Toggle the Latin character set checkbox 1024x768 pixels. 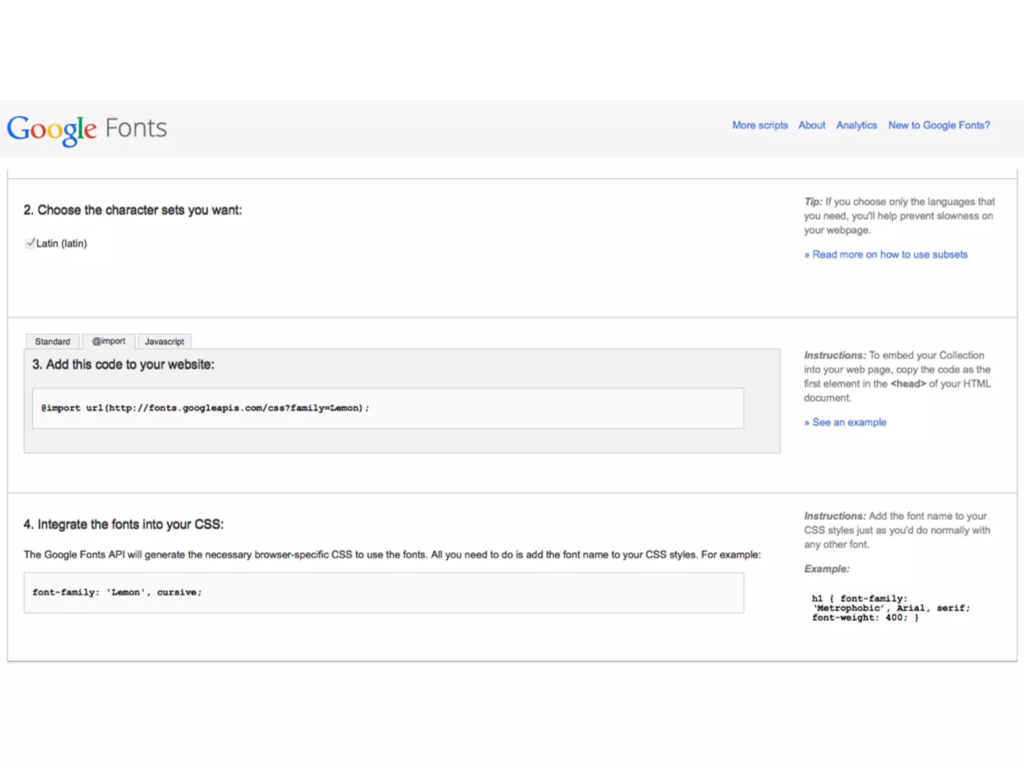[x=30, y=243]
